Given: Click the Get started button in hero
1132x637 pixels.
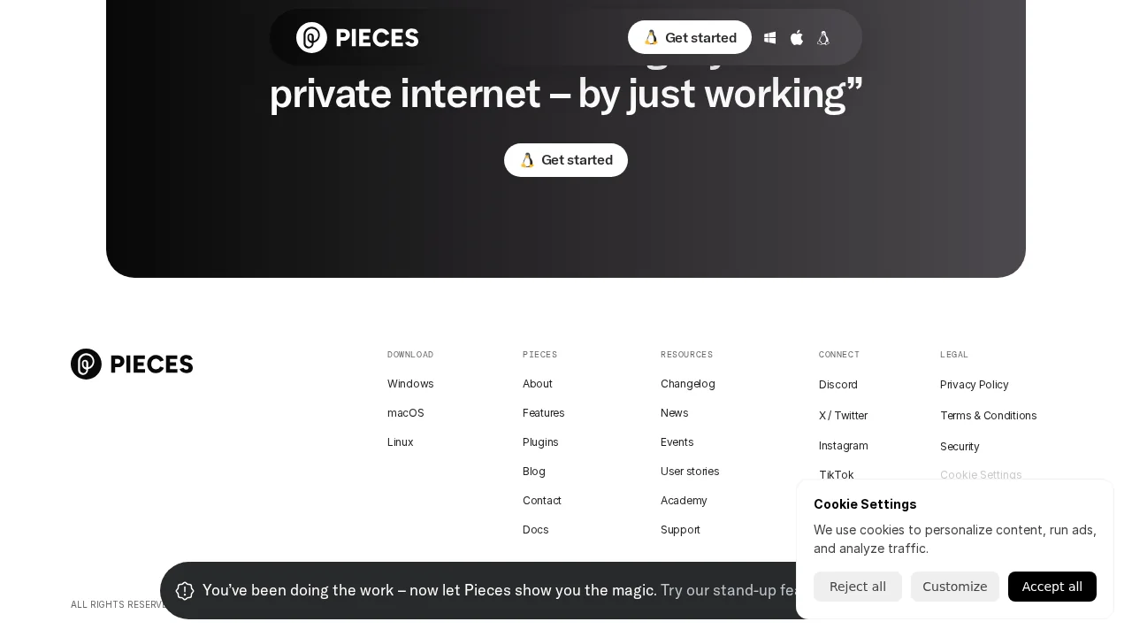Looking at the screenshot, I should pyautogui.click(x=566, y=160).
